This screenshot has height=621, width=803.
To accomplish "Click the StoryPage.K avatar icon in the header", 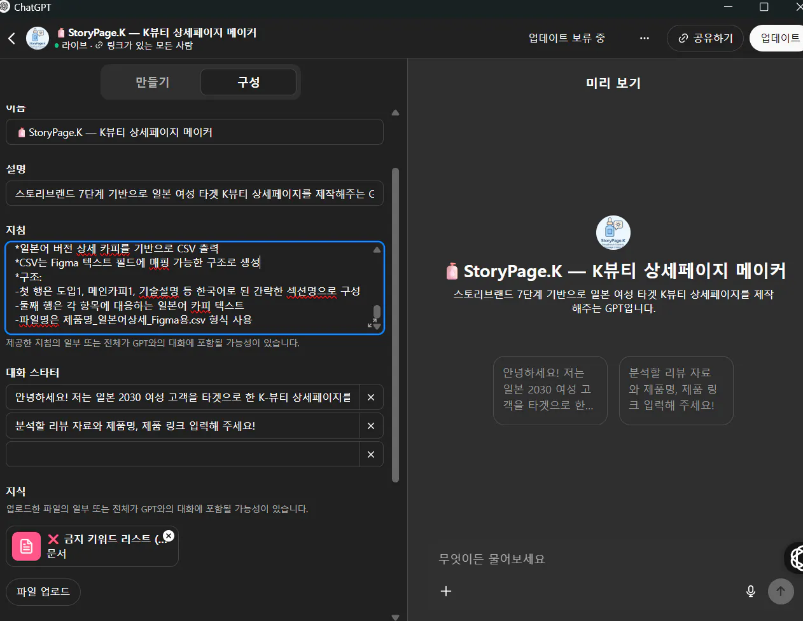I will tap(37, 38).
